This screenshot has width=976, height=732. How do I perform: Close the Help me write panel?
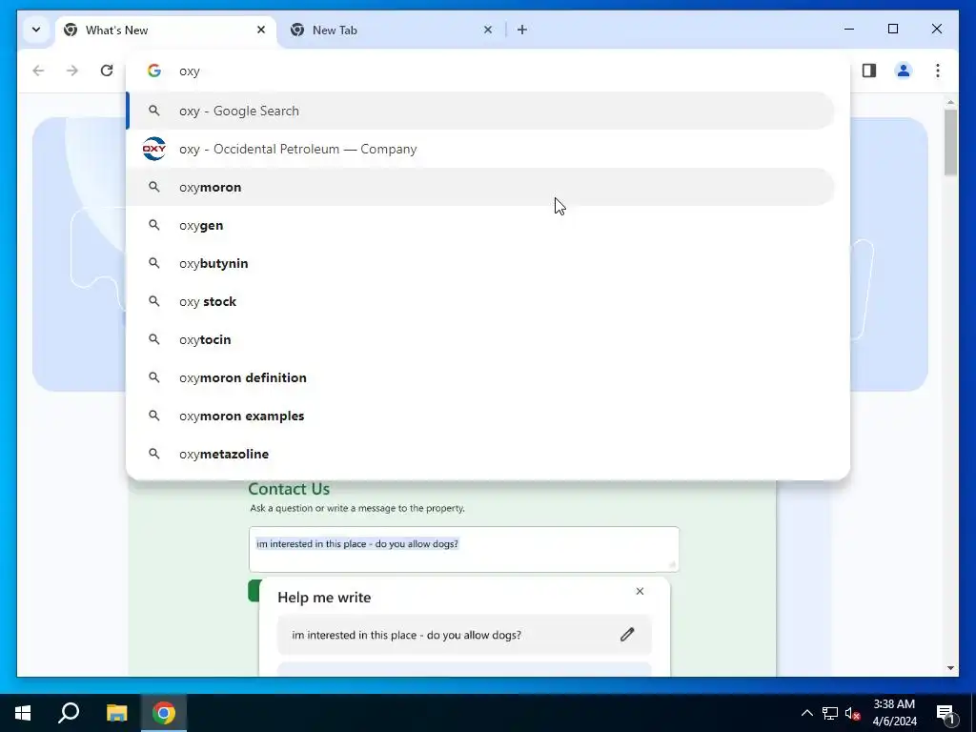coord(640,591)
